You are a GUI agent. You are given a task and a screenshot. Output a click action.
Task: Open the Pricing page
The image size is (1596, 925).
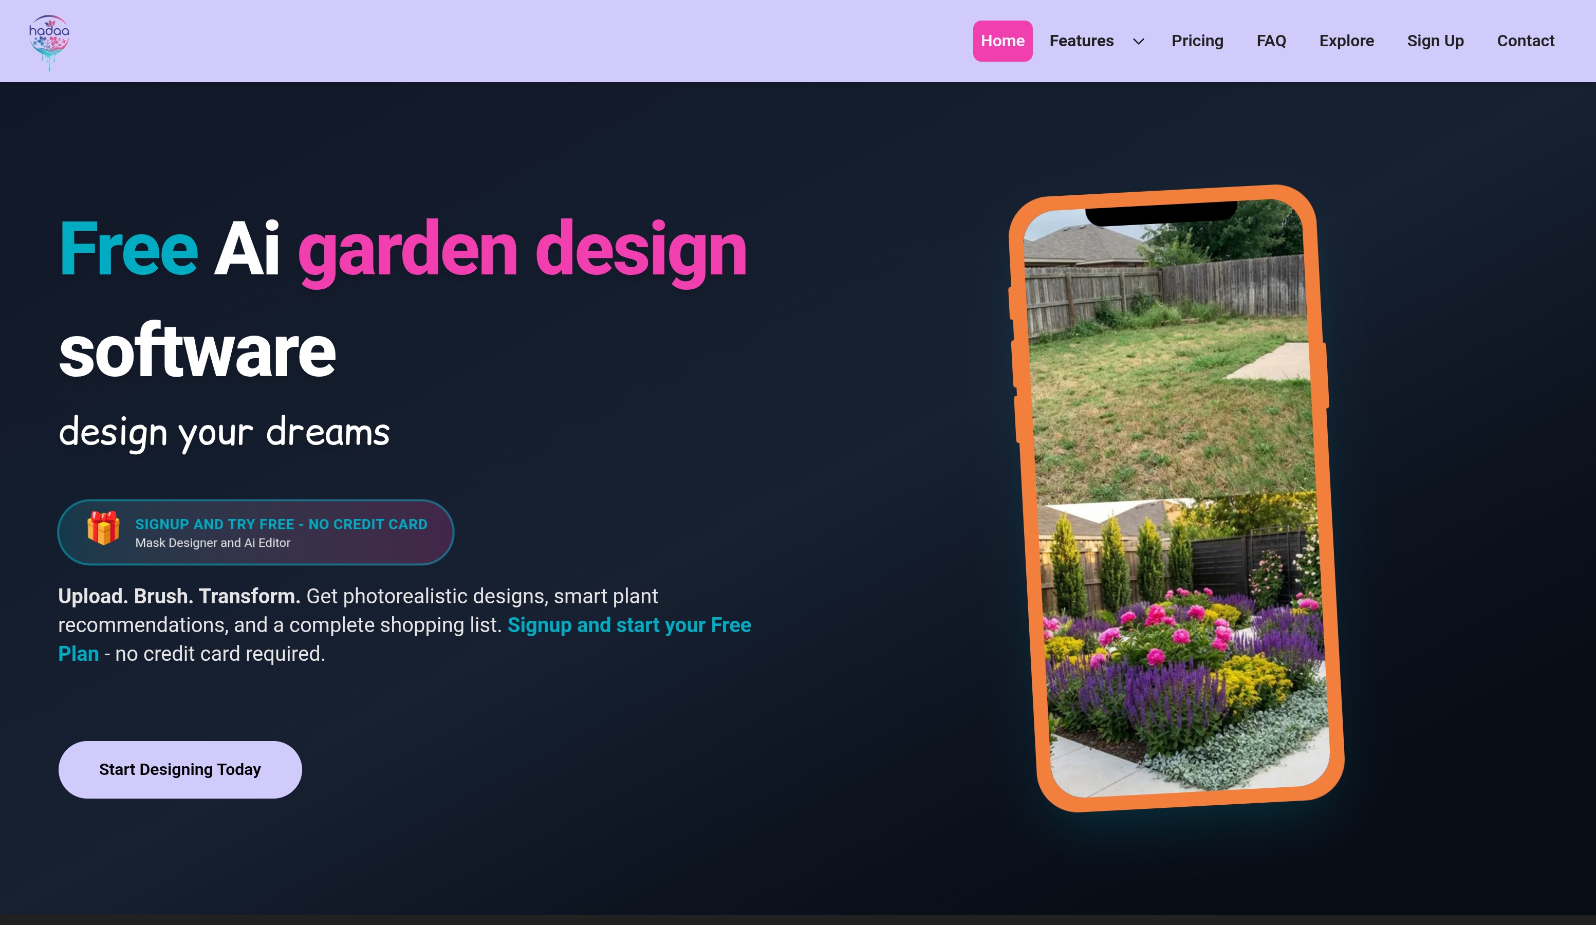pyautogui.click(x=1197, y=41)
